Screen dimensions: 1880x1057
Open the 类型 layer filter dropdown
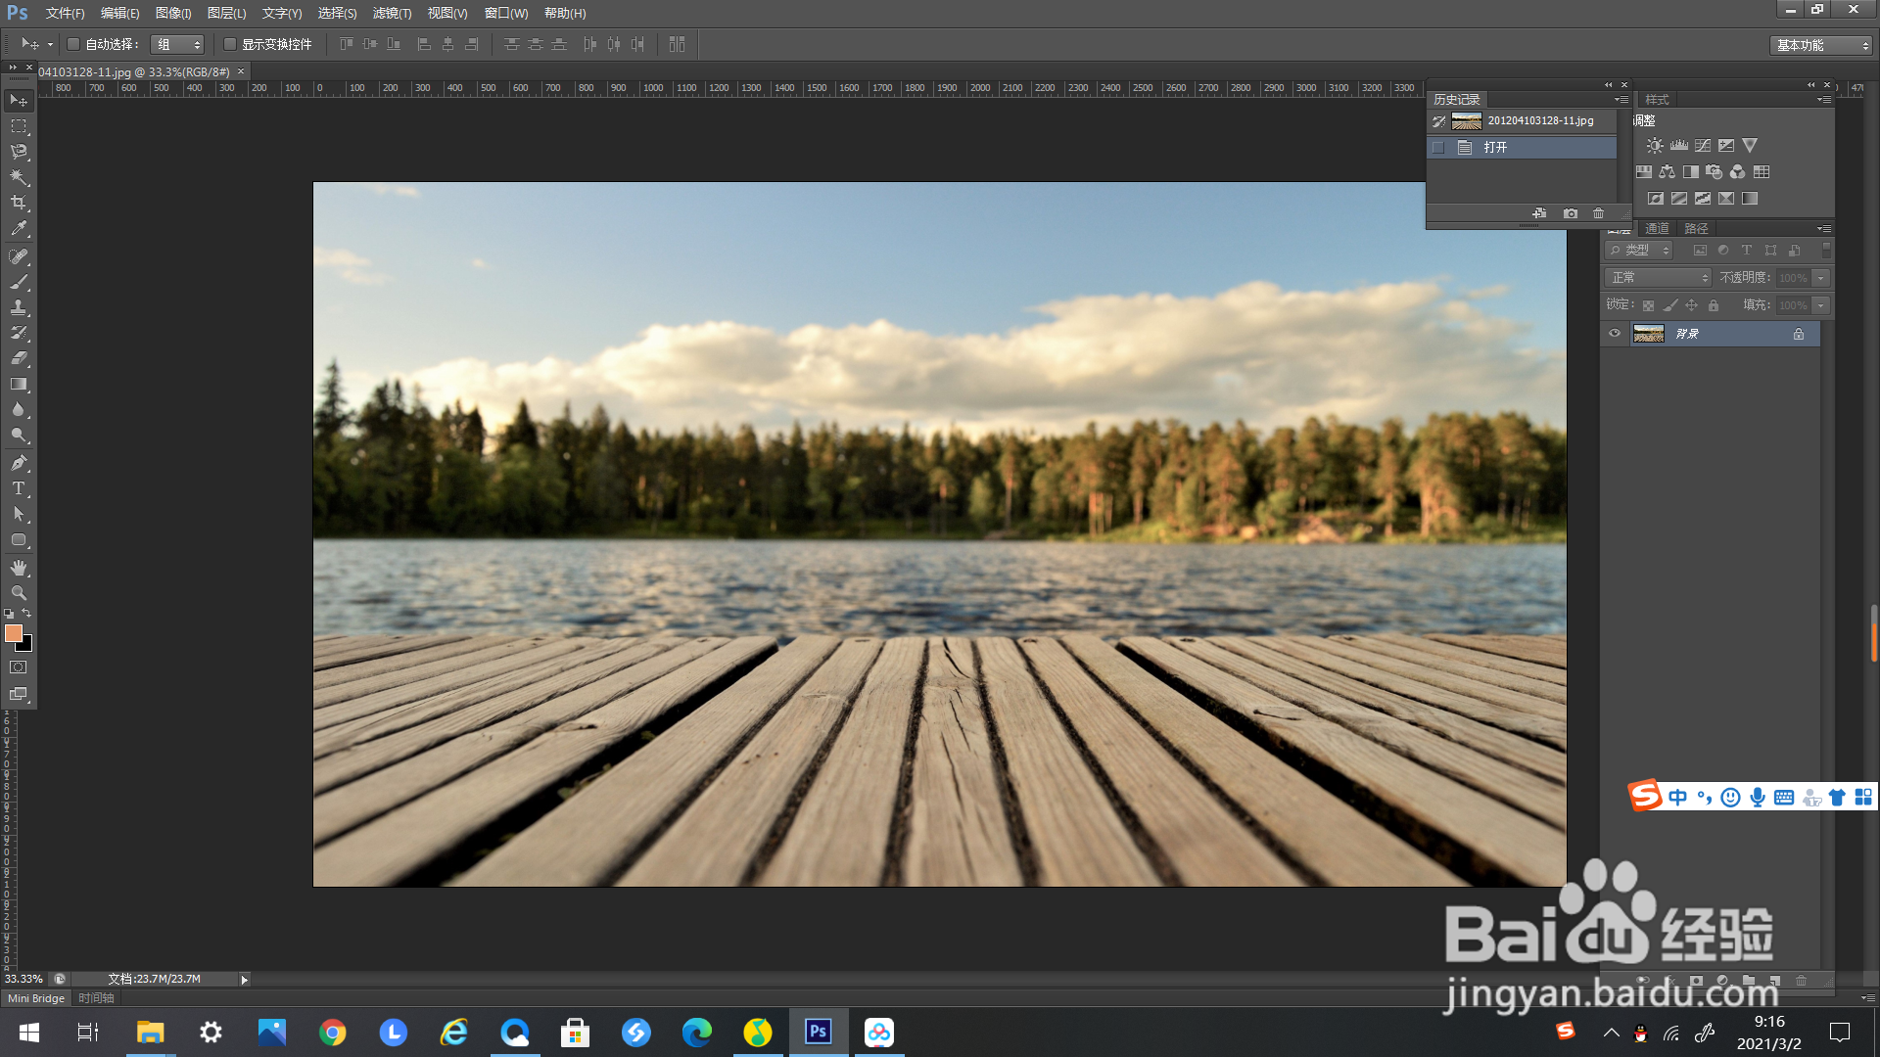1639,251
